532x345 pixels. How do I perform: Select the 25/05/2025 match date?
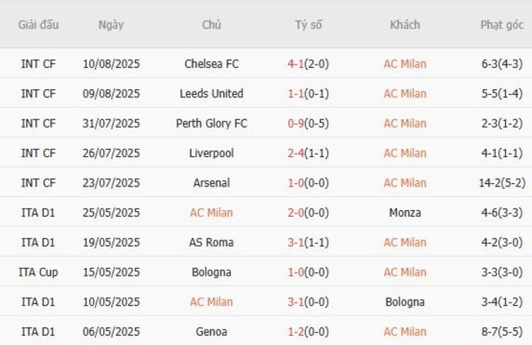[x=111, y=213]
